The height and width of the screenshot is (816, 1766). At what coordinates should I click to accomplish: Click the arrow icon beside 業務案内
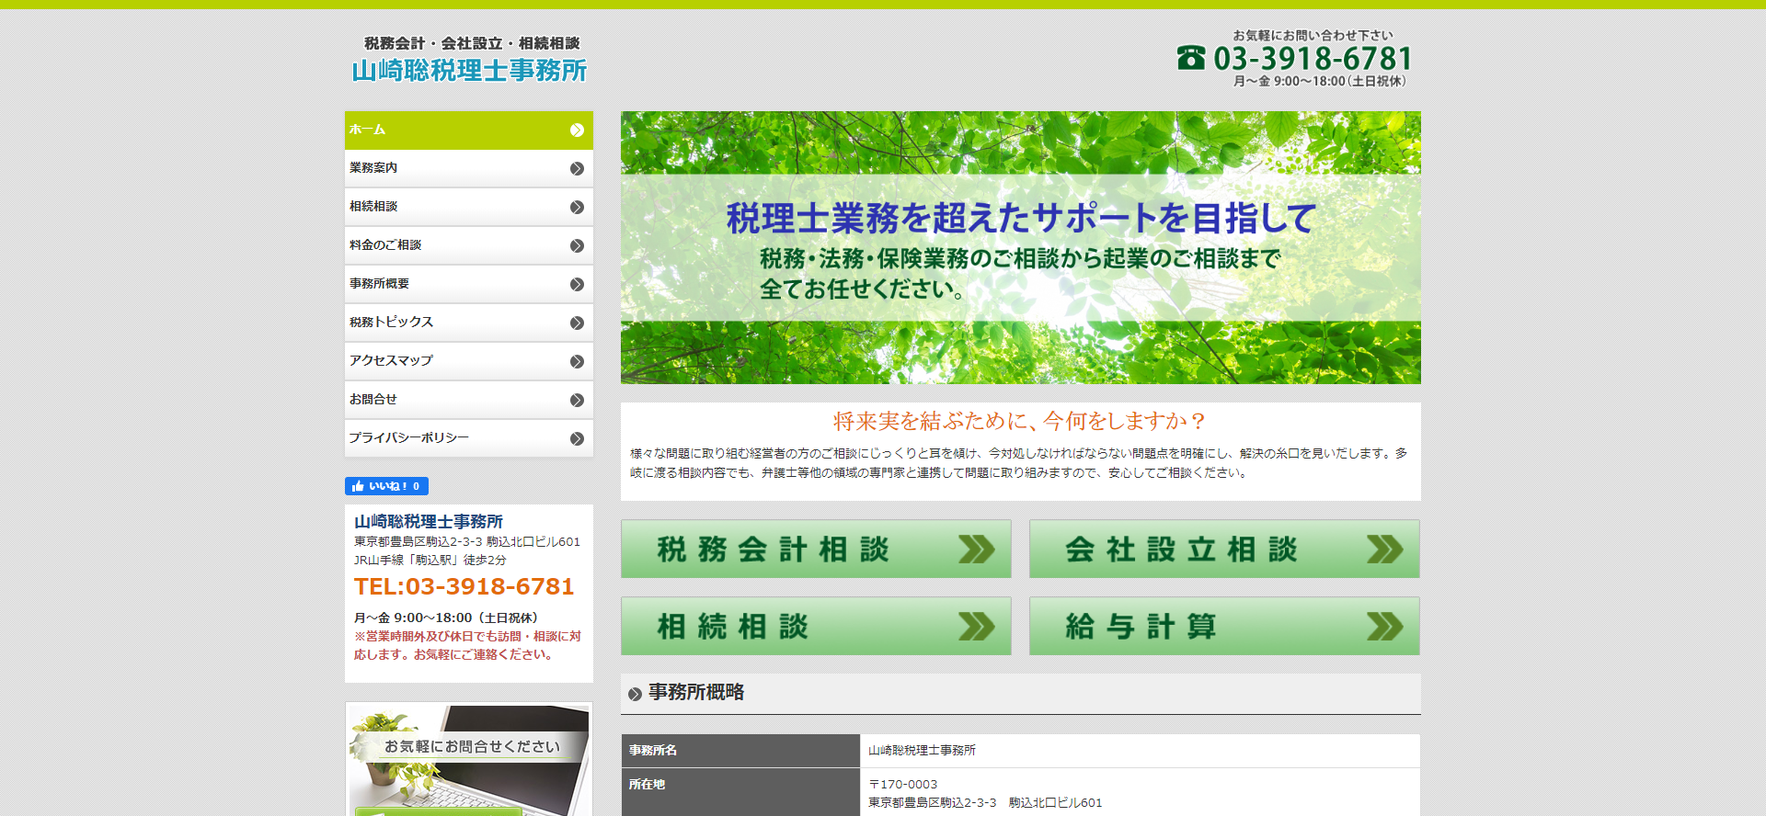pos(577,169)
